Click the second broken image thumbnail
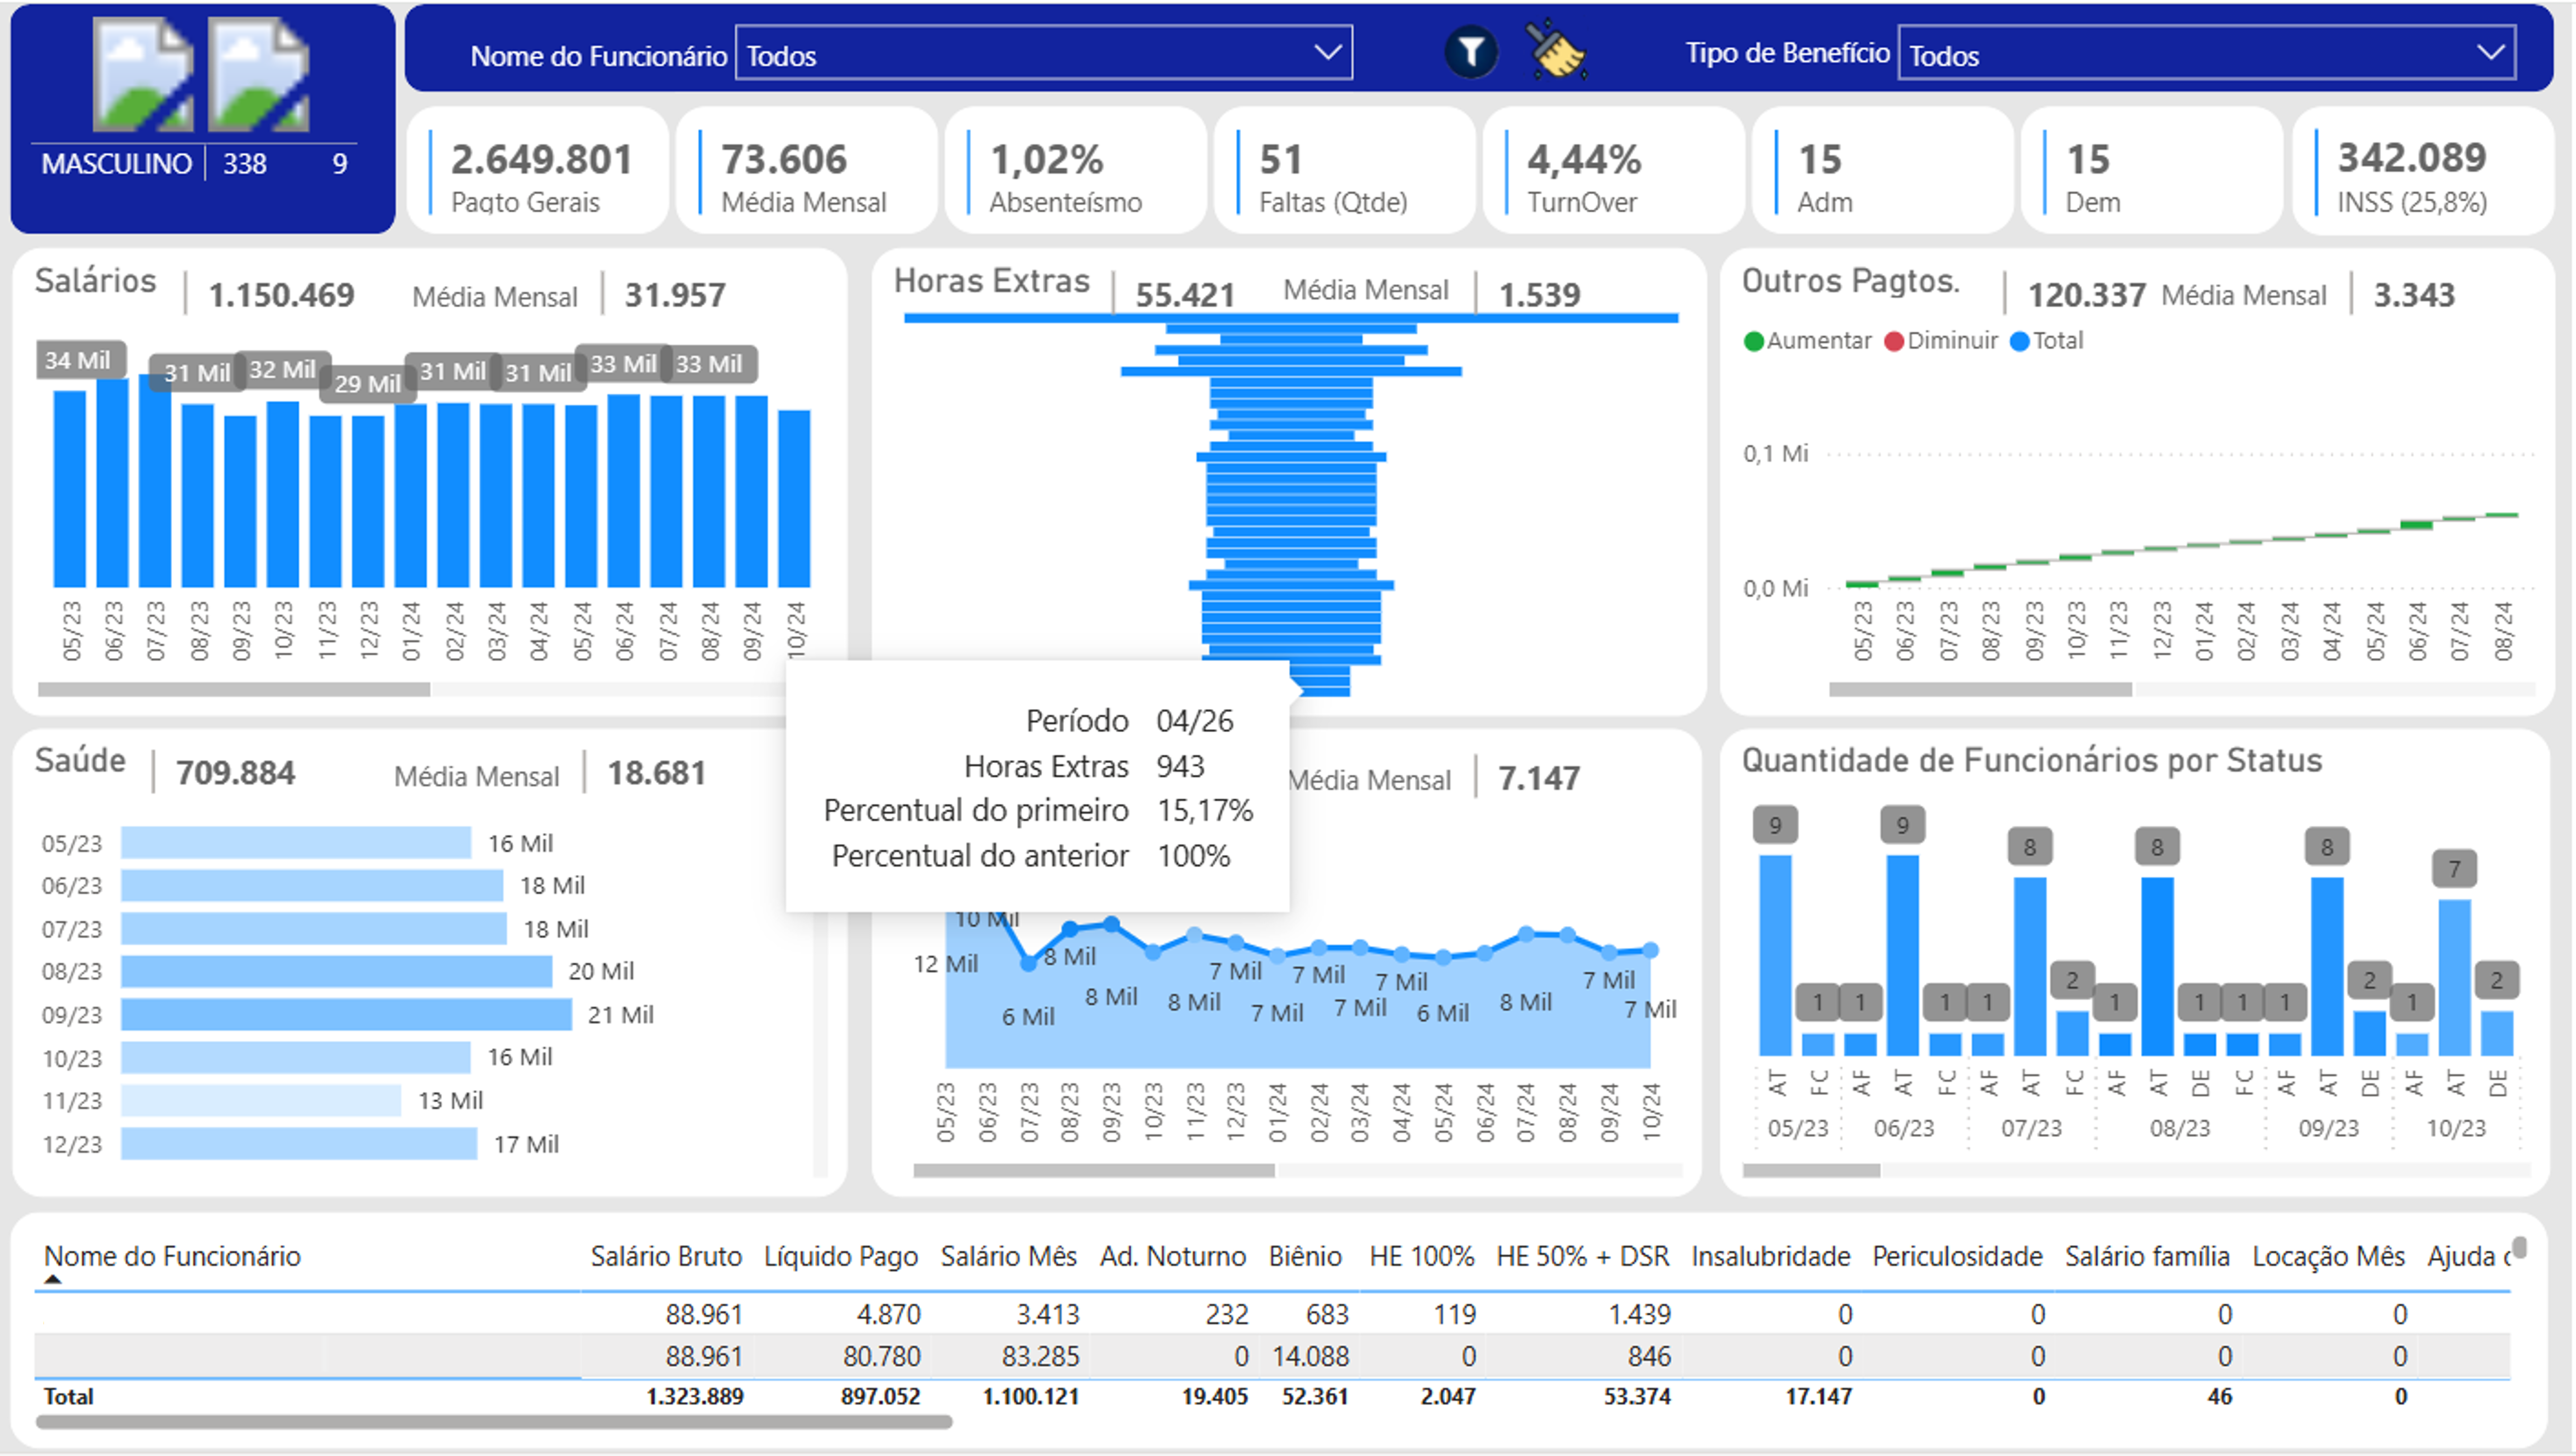This screenshot has height=1456, width=2576. point(258,75)
